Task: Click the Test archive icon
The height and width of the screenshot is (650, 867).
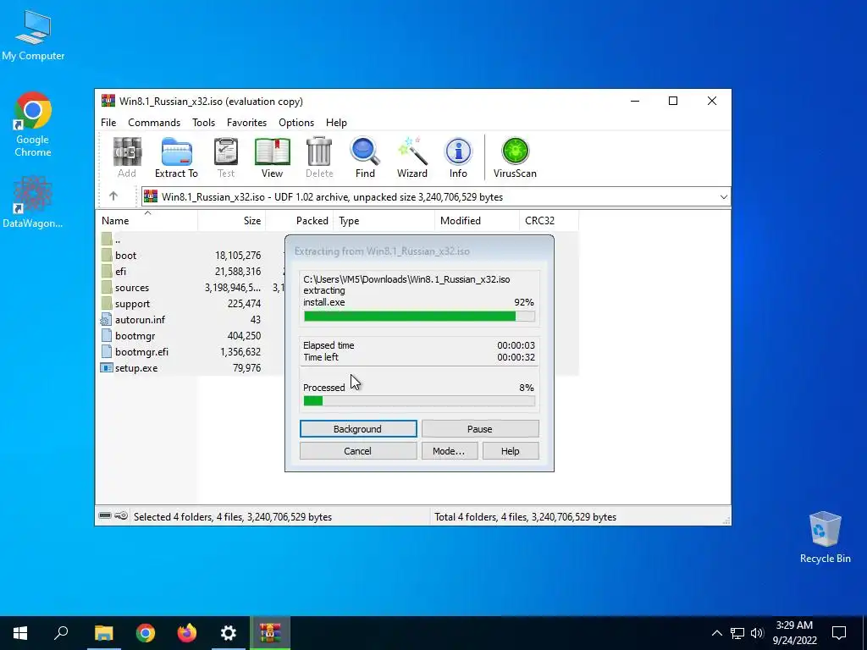Action: (225, 157)
